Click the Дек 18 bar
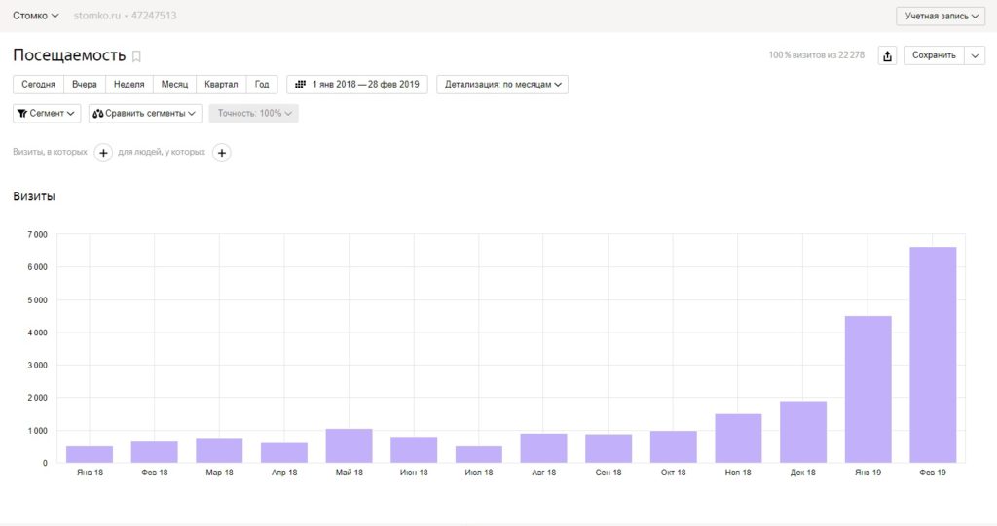 click(803, 432)
